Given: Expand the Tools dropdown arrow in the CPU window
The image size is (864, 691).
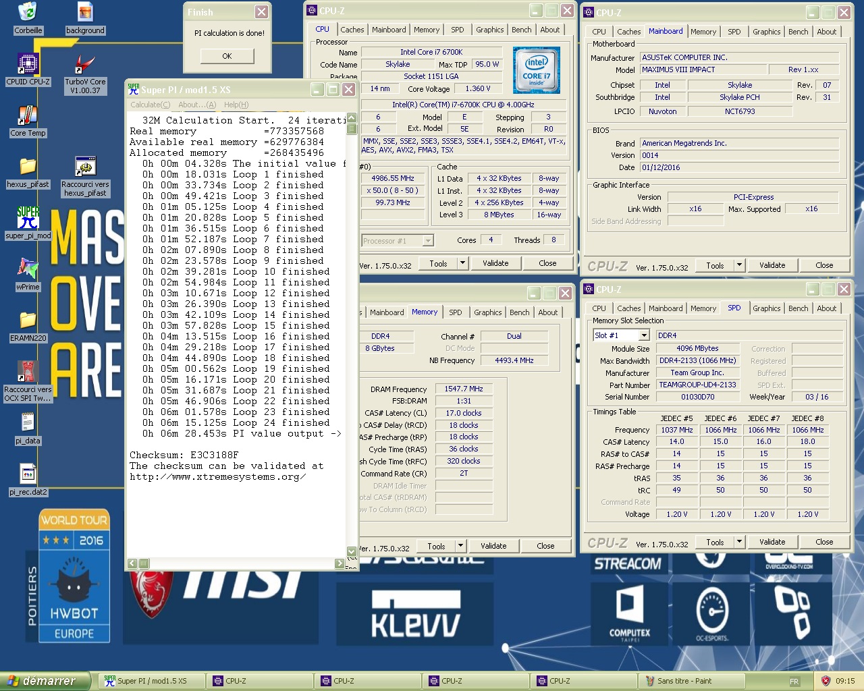Looking at the screenshot, I should click(x=462, y=263).
